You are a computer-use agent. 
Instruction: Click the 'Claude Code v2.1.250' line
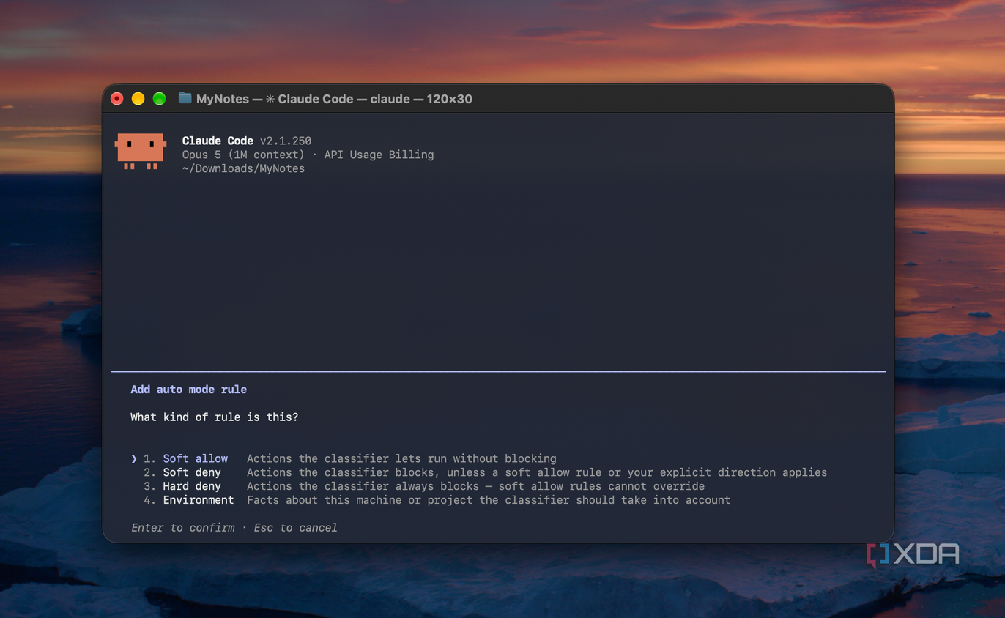(247, 141)
